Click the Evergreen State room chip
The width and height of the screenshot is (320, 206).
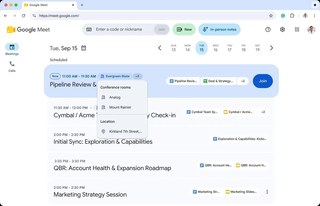[115, 76]
